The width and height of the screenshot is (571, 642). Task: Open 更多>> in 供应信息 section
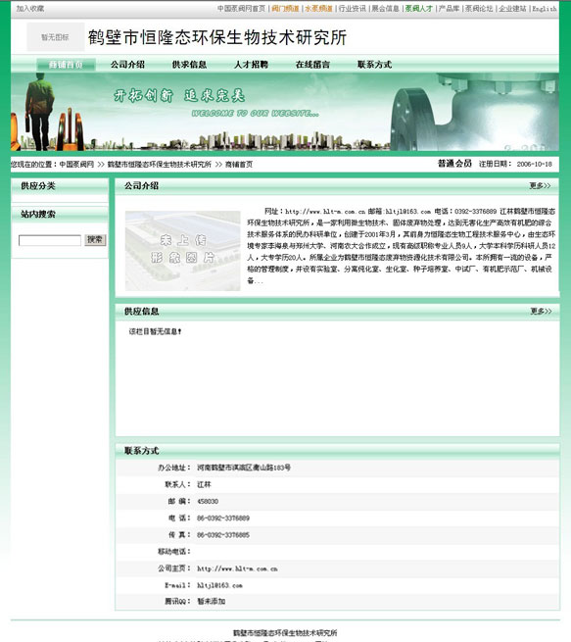pos(541,311)
